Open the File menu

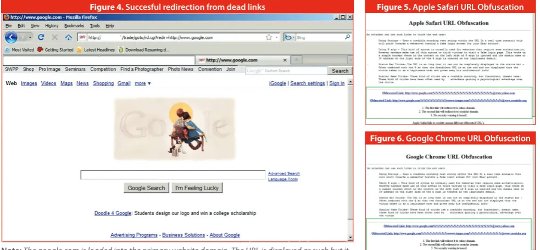tap(8, 26)
